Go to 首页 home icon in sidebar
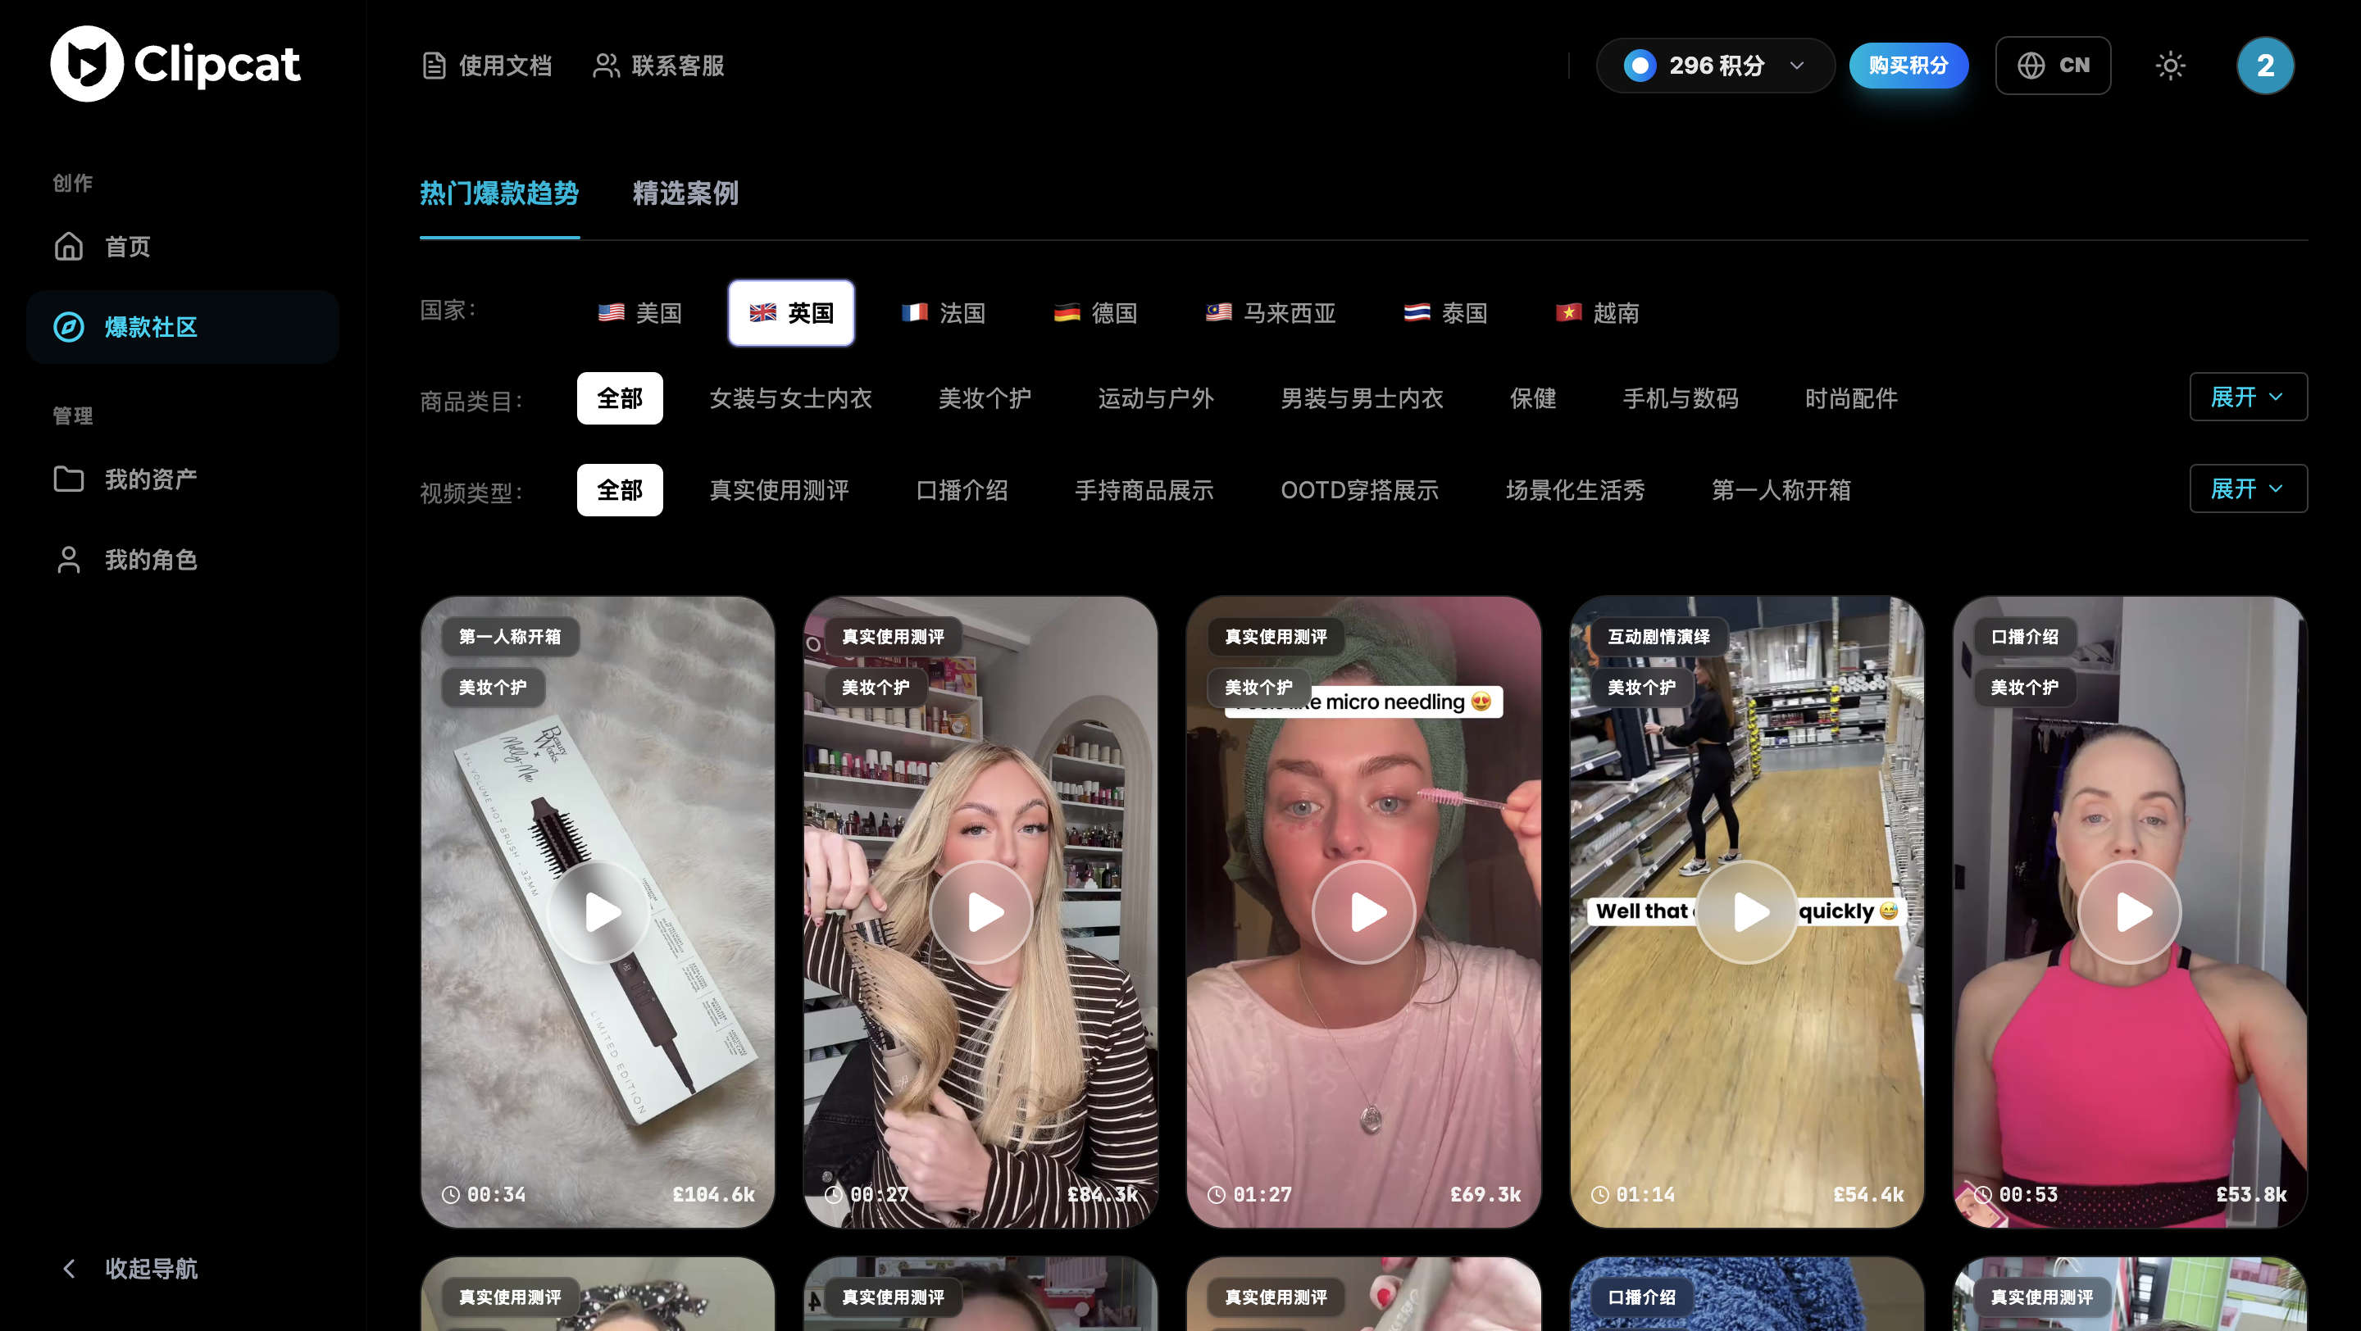The height and width of the screenshot is (1331, 2361). (x=69, y=247)
